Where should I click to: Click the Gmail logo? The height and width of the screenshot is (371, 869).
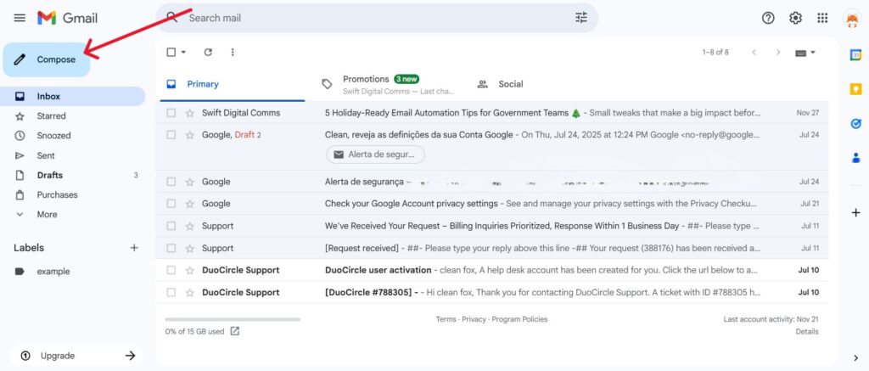click(x=67, y=18)
